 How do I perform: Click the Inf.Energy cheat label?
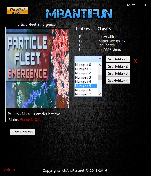[x=107, y=45]
